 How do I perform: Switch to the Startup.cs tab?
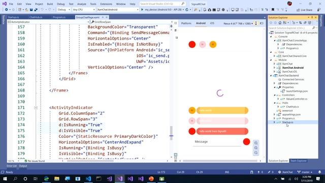tap(13, 17)
